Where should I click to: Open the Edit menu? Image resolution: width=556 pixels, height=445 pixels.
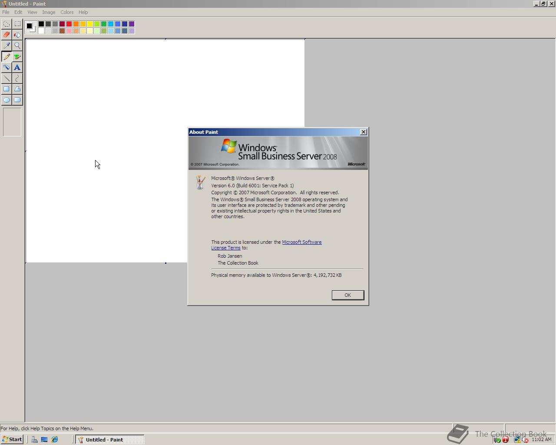(18, 12)
